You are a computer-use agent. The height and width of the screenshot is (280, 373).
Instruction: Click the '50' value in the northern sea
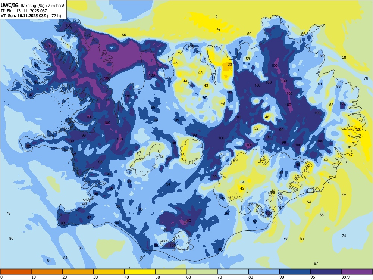tap(249, 34)
